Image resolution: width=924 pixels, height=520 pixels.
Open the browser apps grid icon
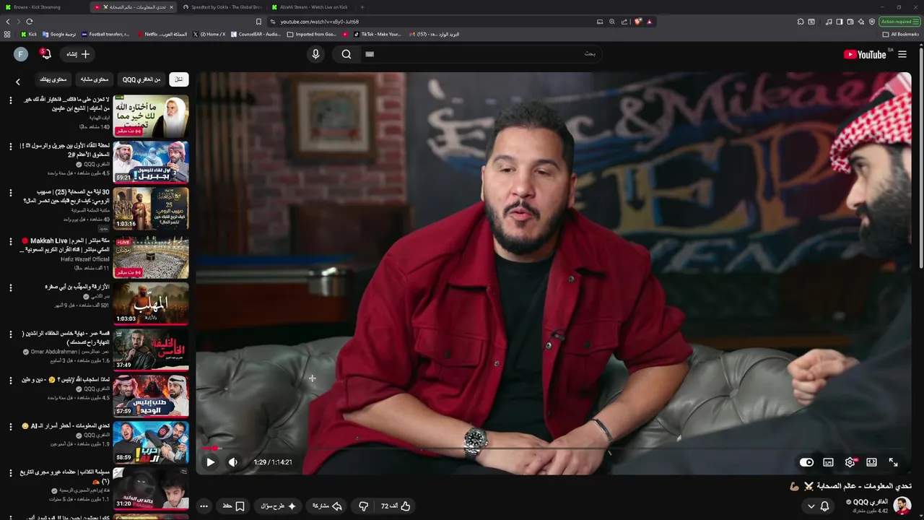point(7,34)
